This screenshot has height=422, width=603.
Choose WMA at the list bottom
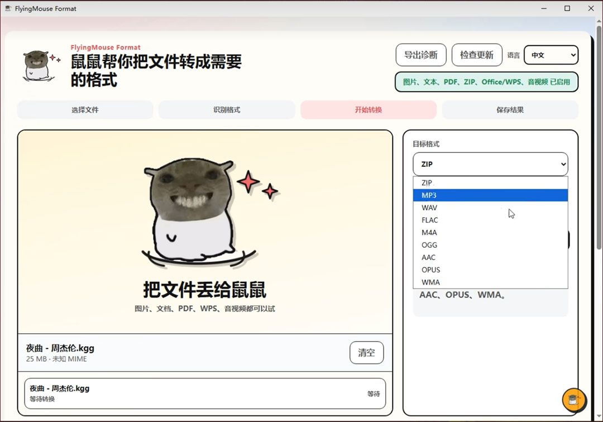[490, 282]
